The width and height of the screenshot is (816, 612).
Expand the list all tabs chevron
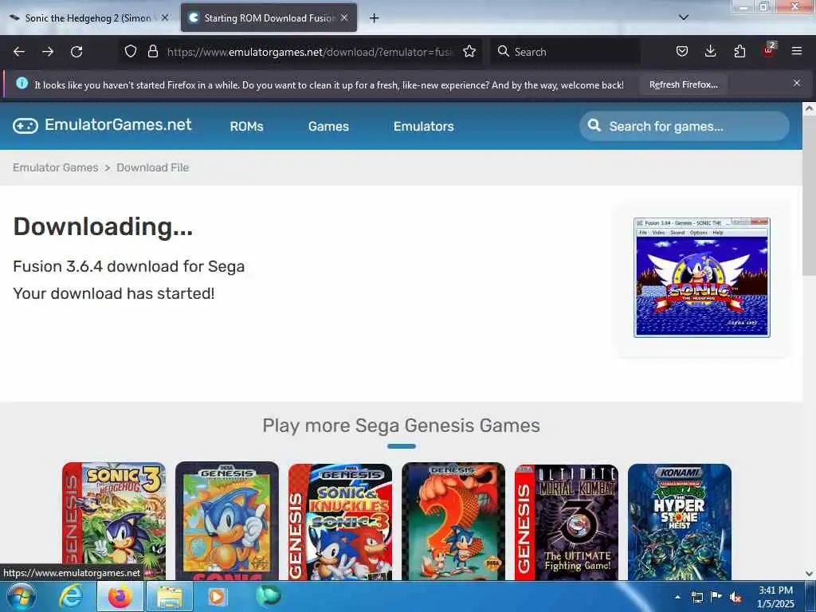[x=684, y=18]
